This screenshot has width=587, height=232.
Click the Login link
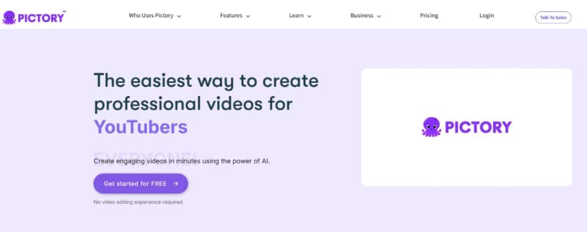point(487,16)
